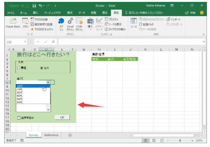The width and height of the screenshot is (210, 147).
Task: Export XML data
Action: pyautogui.click(x=174, y=24)
